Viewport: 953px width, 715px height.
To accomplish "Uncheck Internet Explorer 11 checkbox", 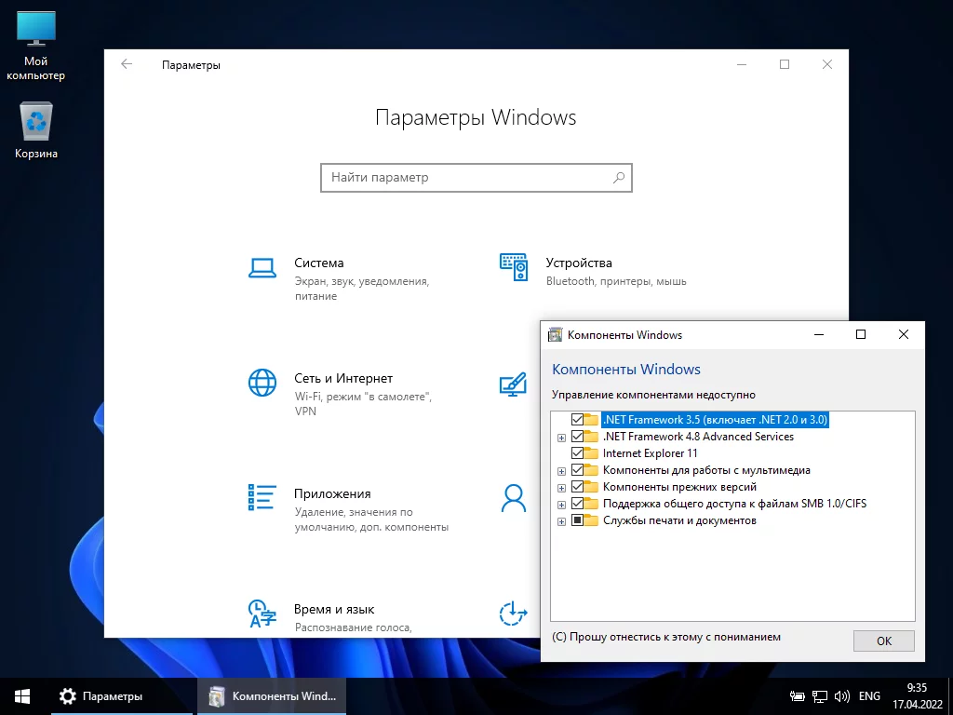I will pos(577,453).
